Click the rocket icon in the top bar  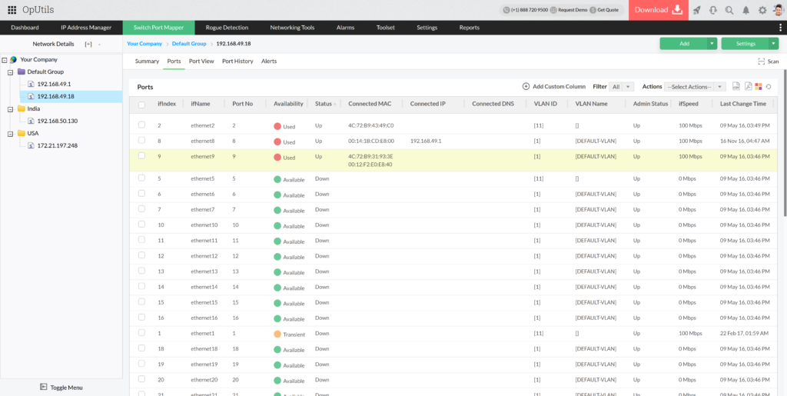click(x=696, y=10)
